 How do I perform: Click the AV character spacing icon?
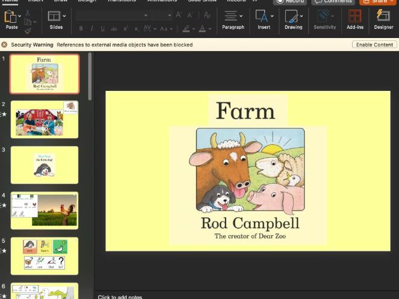(147, 28)
